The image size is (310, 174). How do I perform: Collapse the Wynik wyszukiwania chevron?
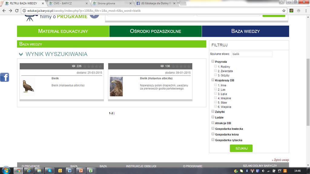click(x=21, y=54)
